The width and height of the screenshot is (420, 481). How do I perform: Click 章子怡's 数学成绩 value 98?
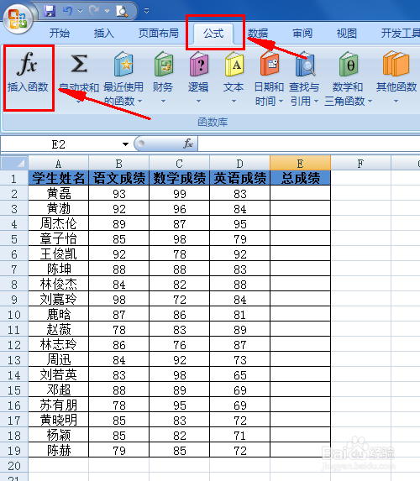(x=179, y=238)
